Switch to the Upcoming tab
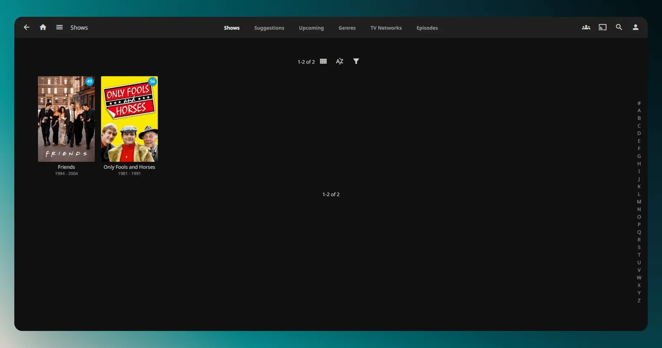 (x=312, y=28)
